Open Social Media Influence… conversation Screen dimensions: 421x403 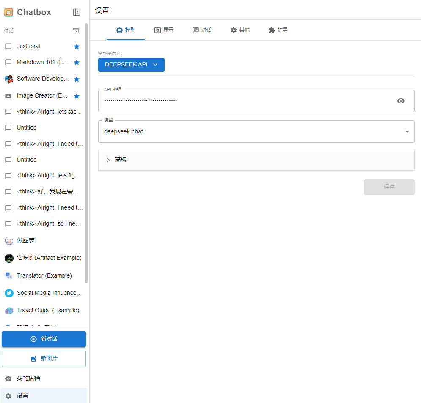pos(43,293)
